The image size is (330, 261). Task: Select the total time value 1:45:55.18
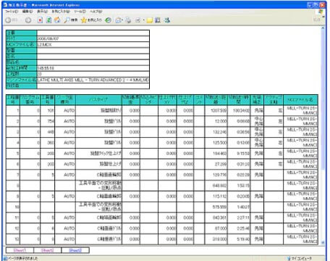tap(46, 68)
